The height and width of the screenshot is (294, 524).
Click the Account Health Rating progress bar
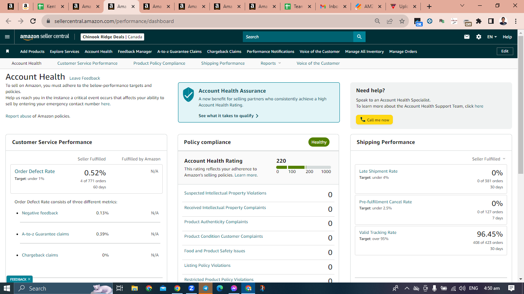[303, 167]
